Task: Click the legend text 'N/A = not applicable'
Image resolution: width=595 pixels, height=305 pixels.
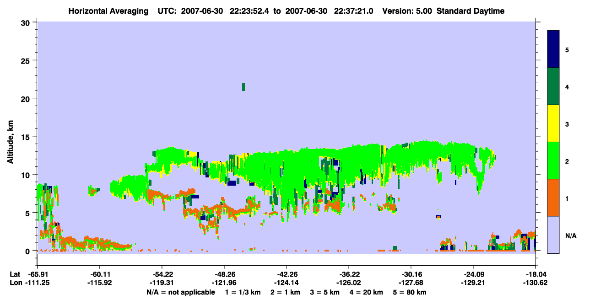Action: click(x=180, y=292)
